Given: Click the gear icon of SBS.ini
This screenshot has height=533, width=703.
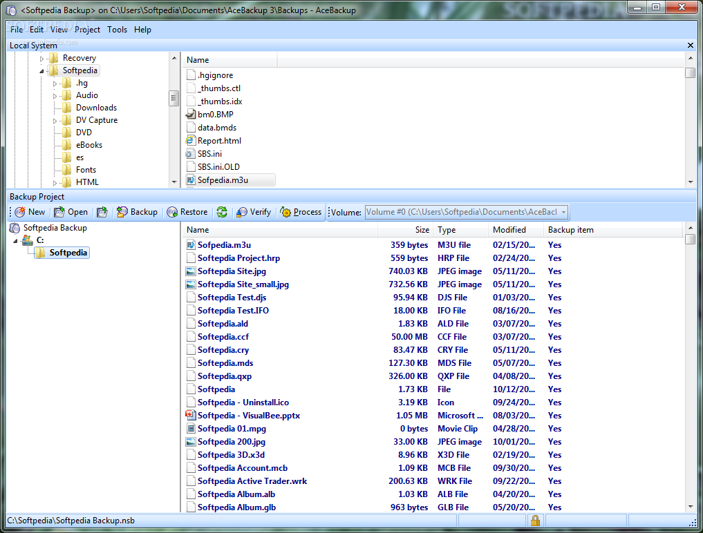Looking at the screenshot, I should coord(191,154).
